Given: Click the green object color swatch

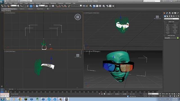Looking at the screenshot, I should coord(178,38).
